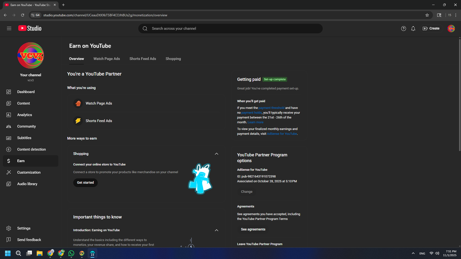Collapse the Introduction: Earning on YouTube section
Image resolution: width=461 pixels, height=259 pixels.
point(217,230)
